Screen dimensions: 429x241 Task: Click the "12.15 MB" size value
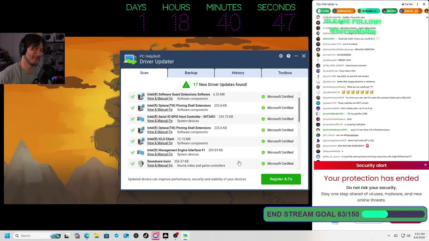click(x=184, y=139)
